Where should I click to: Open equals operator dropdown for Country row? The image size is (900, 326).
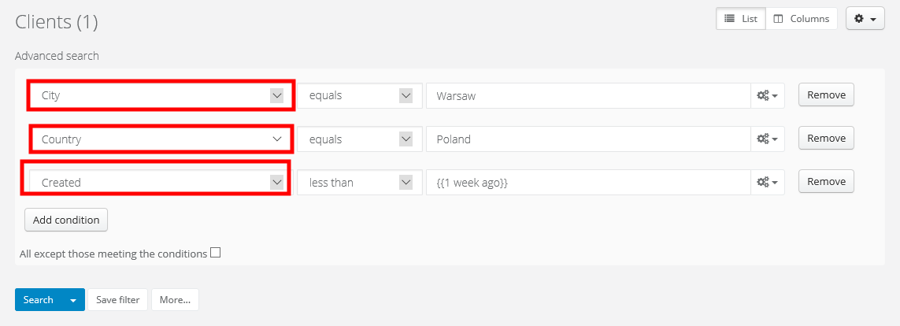click(360, 139)
